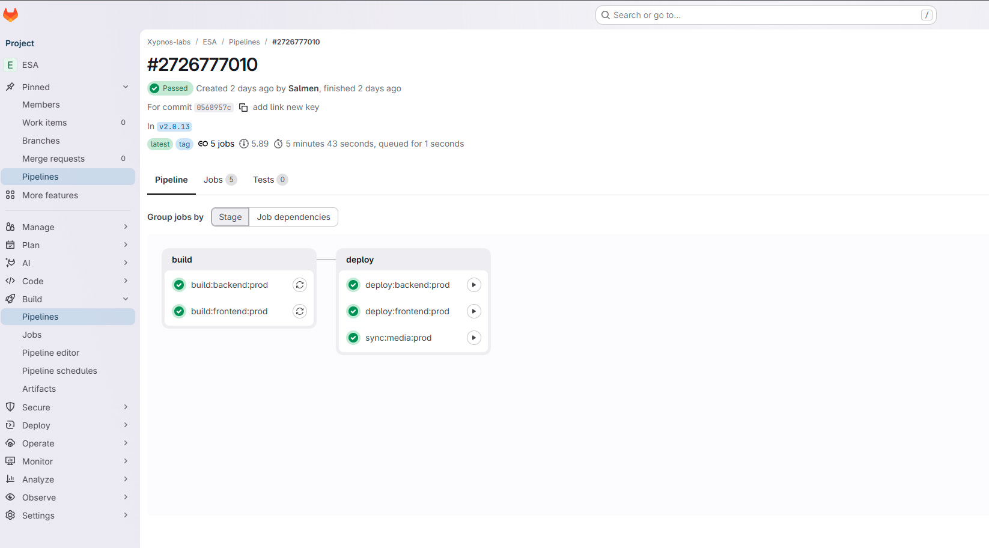This screenshot has width=989, height=548.
Task: Expand the Manage section chevron
Action: pos(126,227)
